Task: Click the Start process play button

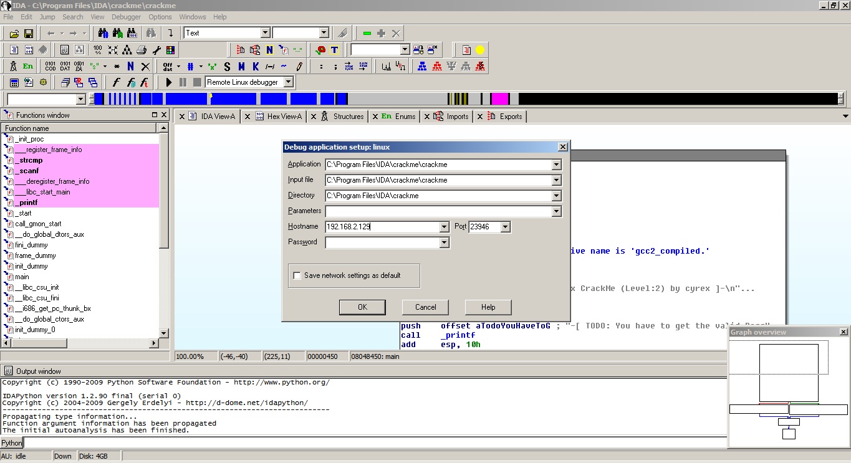Action: point(169,82)
